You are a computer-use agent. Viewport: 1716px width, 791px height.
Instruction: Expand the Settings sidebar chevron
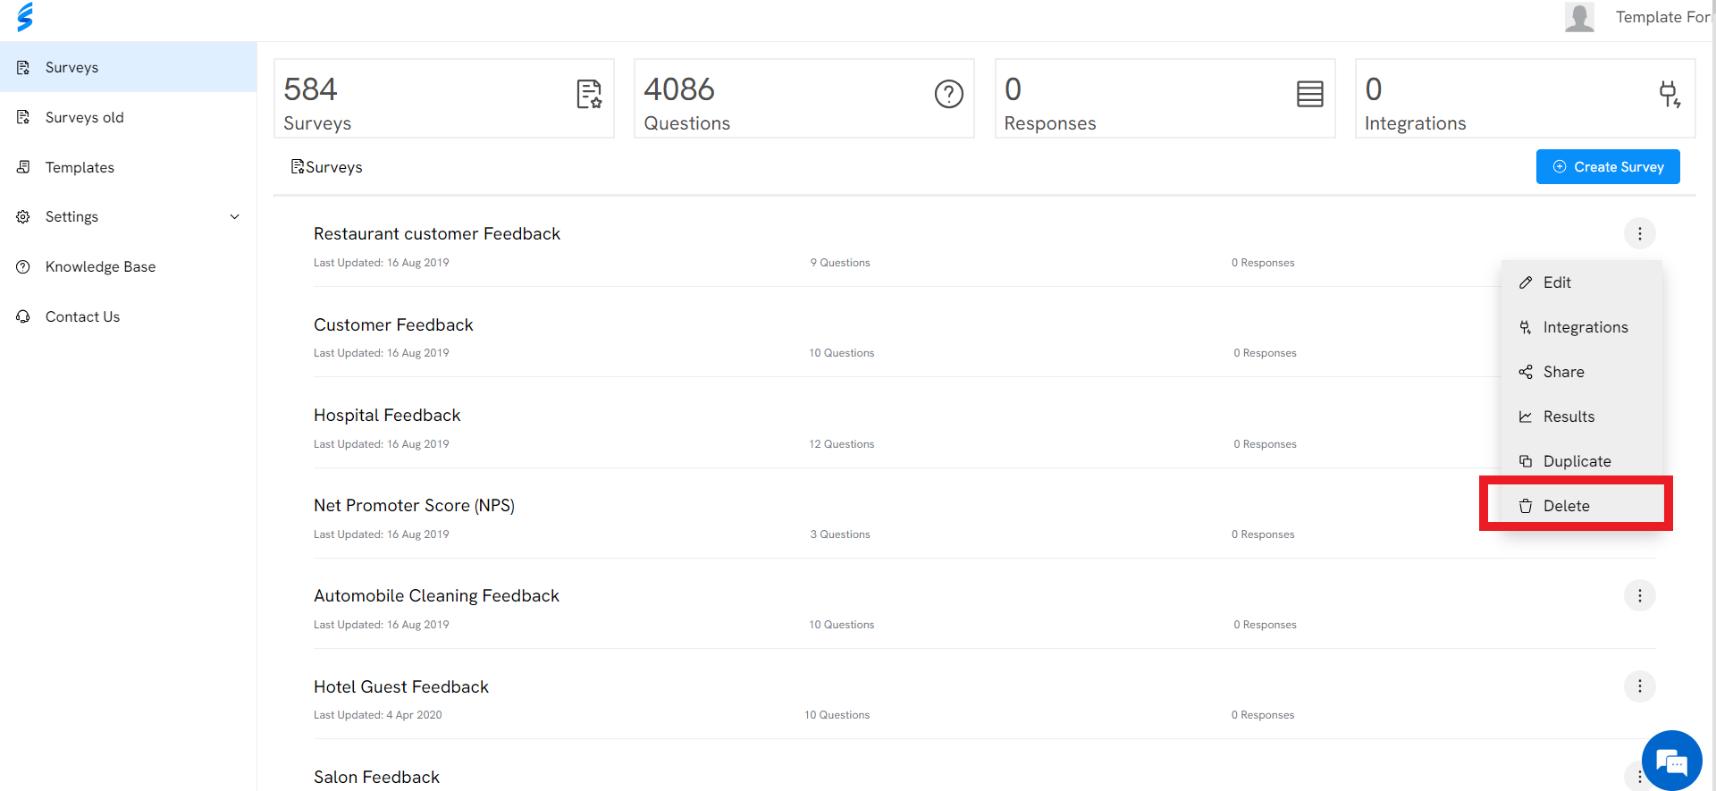(234, 217)
